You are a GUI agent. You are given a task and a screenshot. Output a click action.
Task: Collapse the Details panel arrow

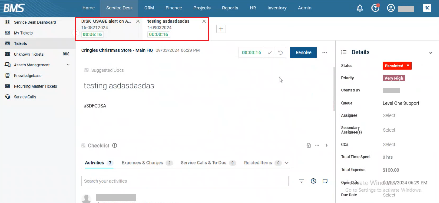pos(431,53)
